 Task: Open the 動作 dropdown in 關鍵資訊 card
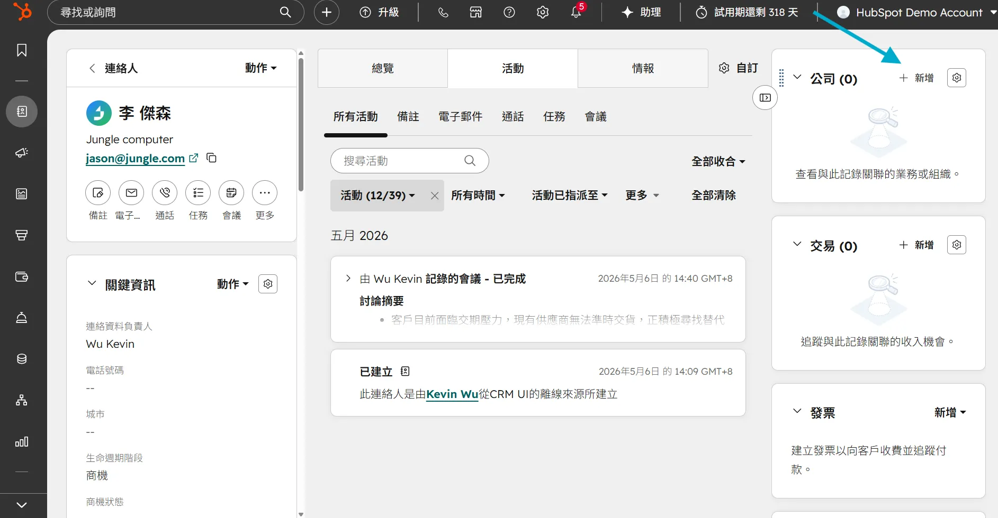point(233,284)
